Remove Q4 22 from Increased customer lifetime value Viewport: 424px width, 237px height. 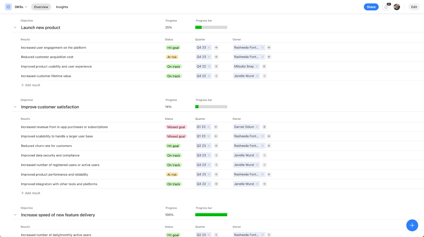pyautogui.click(x=209, y=76)
